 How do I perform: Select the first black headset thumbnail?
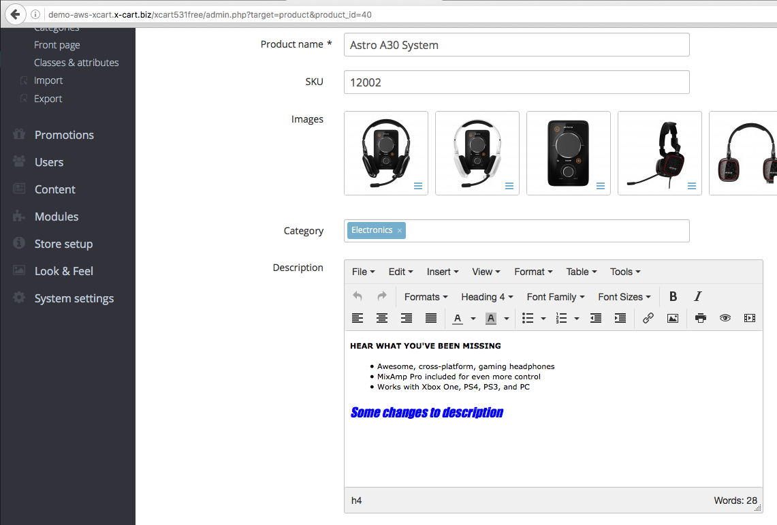[386, 153]
